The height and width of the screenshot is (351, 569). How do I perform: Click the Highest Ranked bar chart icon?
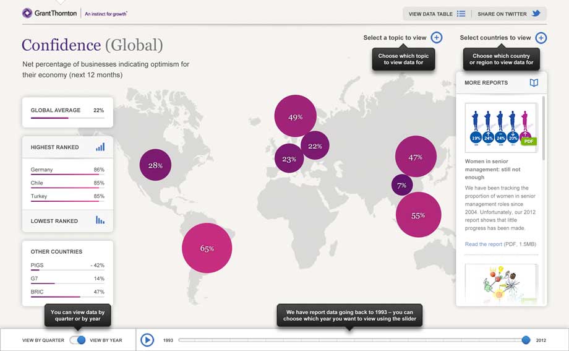tap(100, 147)
